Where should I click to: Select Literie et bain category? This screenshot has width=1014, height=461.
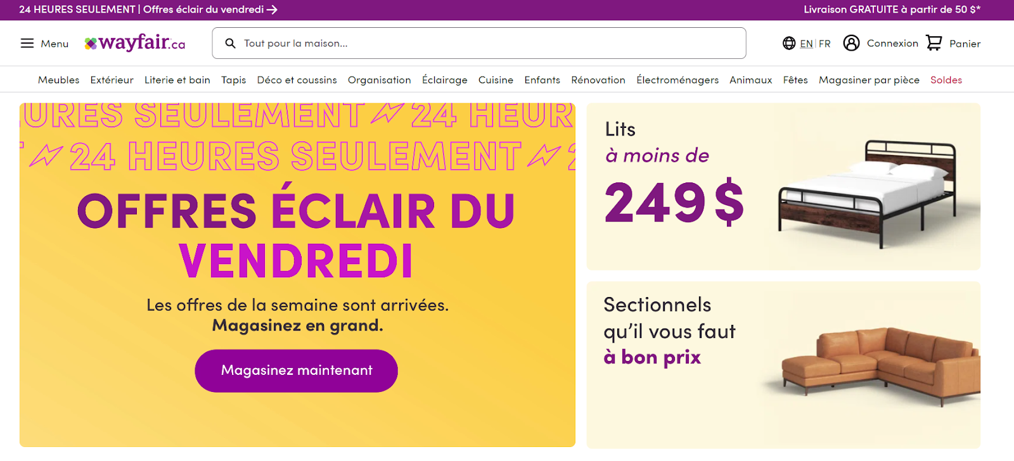click(177, 80)
